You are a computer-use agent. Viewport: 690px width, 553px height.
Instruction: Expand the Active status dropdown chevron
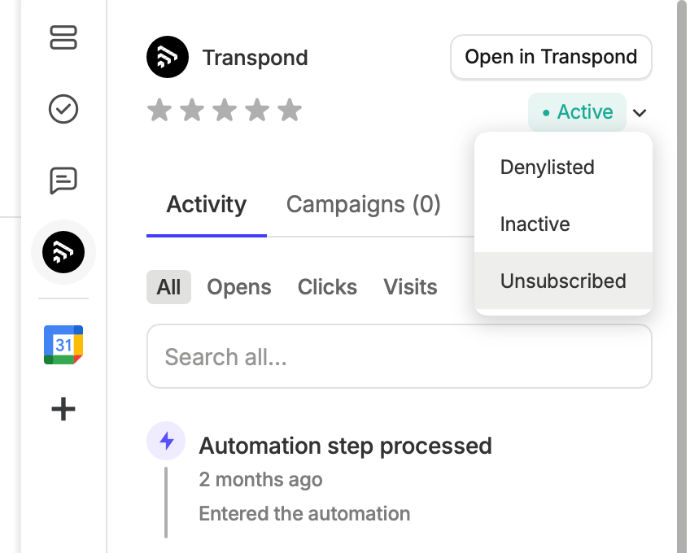(640, 112)
